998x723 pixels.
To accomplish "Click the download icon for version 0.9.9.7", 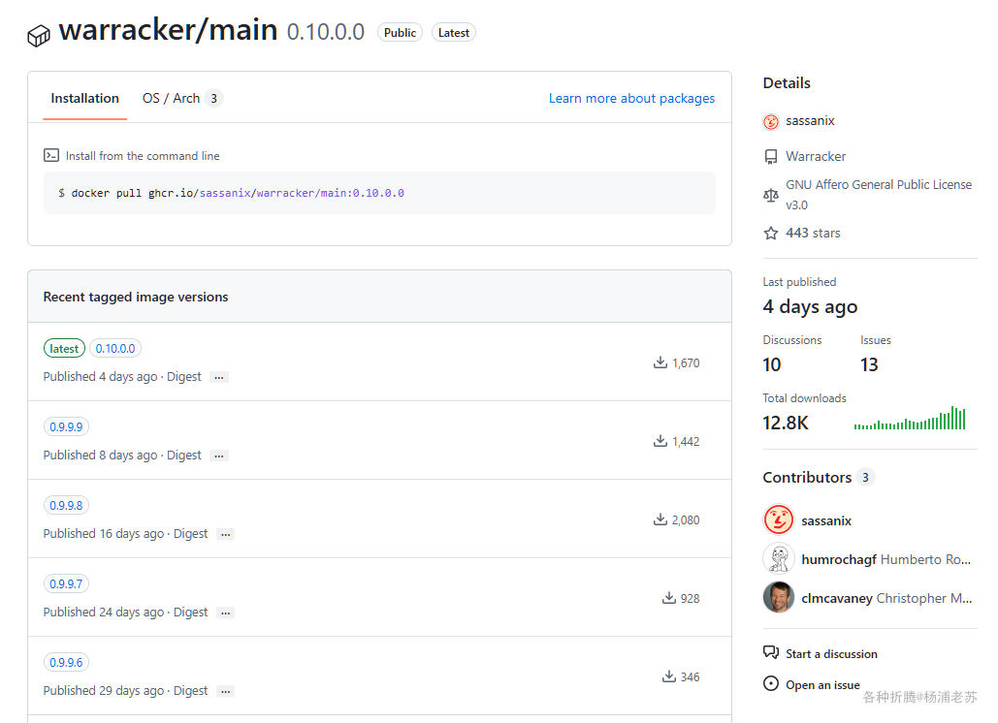I will 669,598.
